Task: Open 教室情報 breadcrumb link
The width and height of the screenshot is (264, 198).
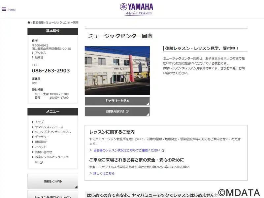Action: click(38, 22)
